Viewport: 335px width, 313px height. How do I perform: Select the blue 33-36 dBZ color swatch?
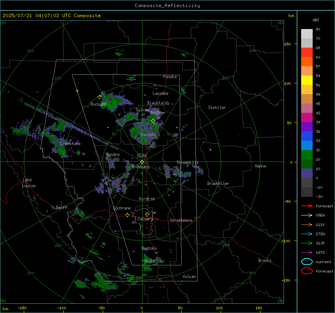307,136
